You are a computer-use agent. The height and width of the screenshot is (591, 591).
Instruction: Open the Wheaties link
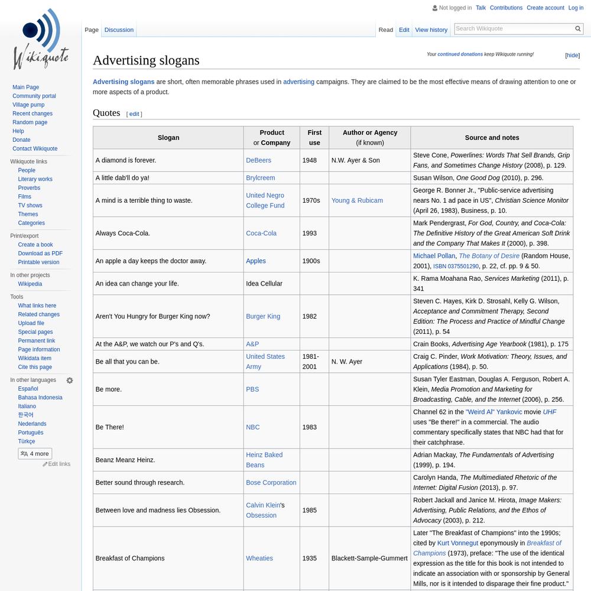pyautogui.click(x=259, y=558)
